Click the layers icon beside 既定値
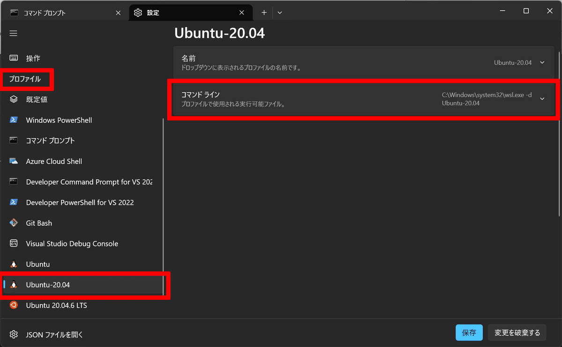The height and width of the screenshot is (347, 562). point(14,99)
